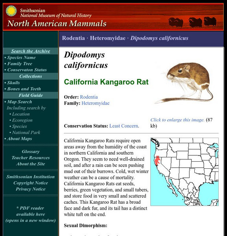Click the California Kangaroo Rat heading

106,82
